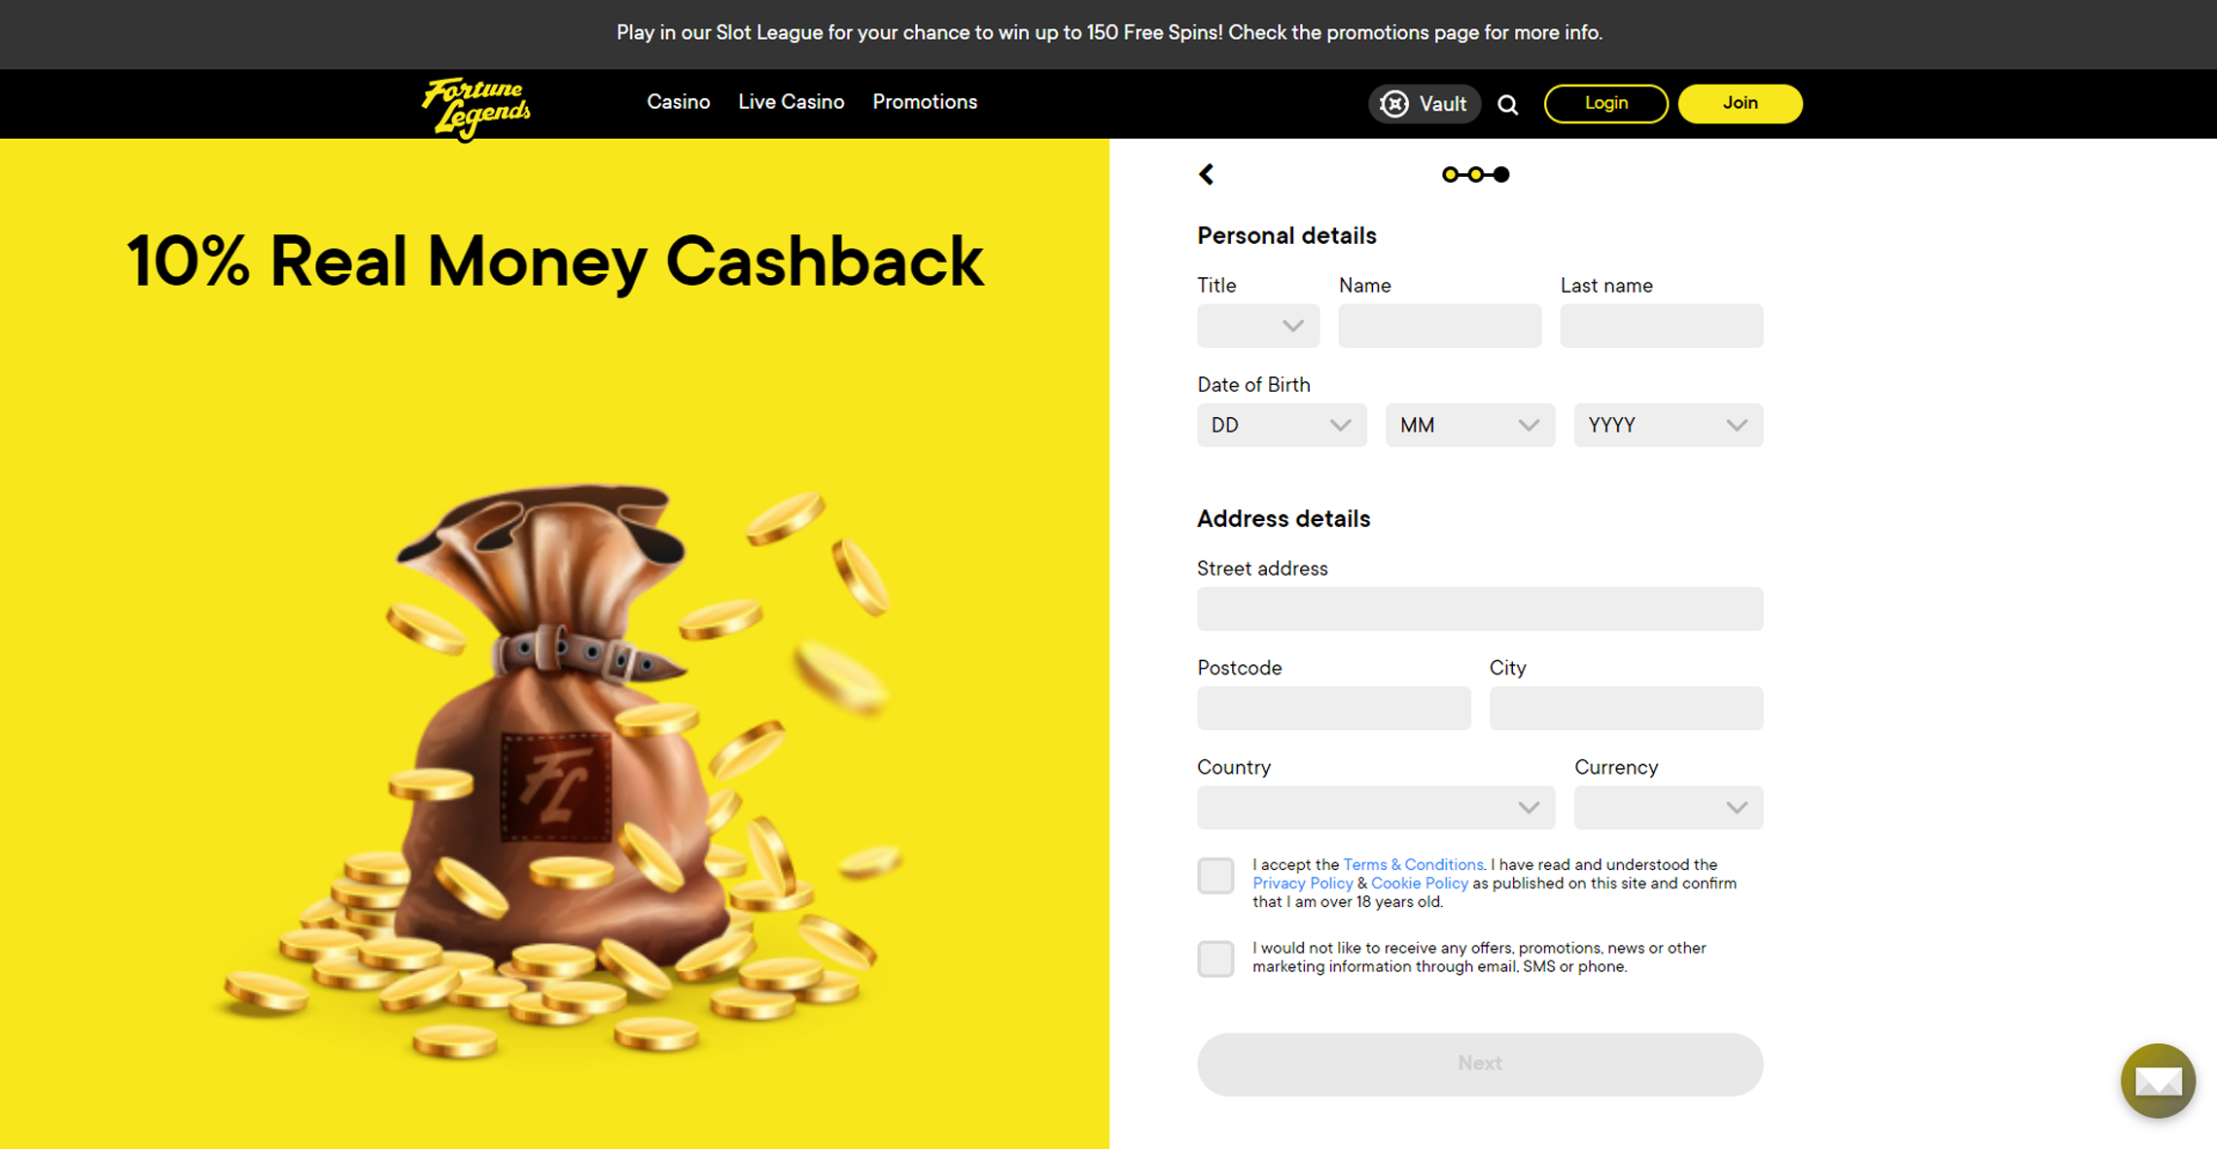The height and width of the screenshot is (1149, 2217).
Task: Open the MM month dropdown
Action: (x=1470, y=425)
